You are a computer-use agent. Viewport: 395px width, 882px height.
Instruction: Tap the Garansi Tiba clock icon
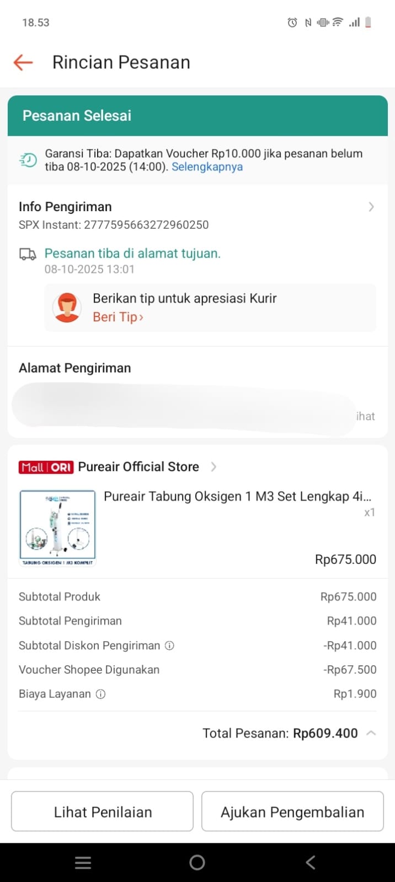28,160
